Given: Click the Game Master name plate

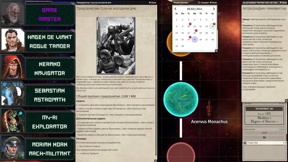Looking at the screenshot, I should 49,14.
